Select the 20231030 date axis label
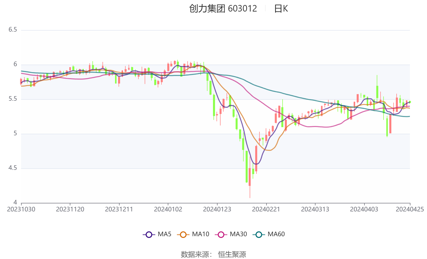Screen dimensions: 427x259 coord(21,209)
